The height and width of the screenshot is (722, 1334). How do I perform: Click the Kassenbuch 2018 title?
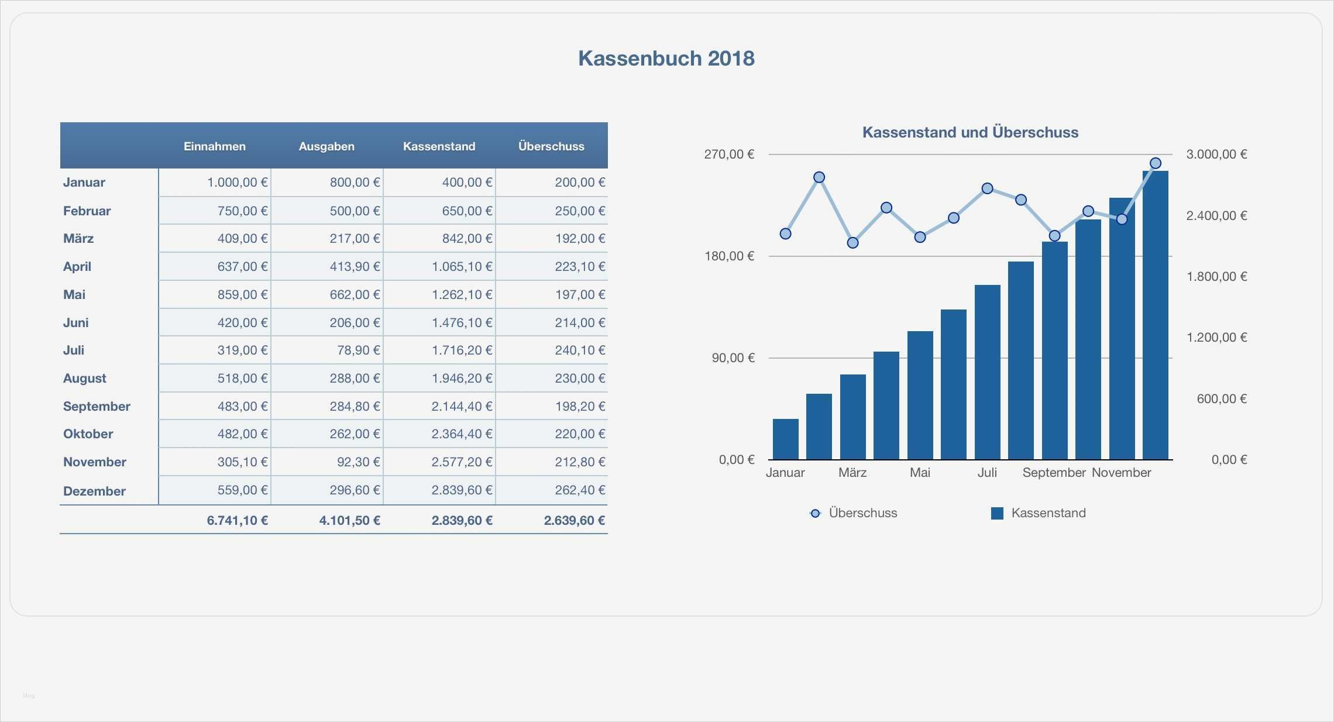click(666, 59)
